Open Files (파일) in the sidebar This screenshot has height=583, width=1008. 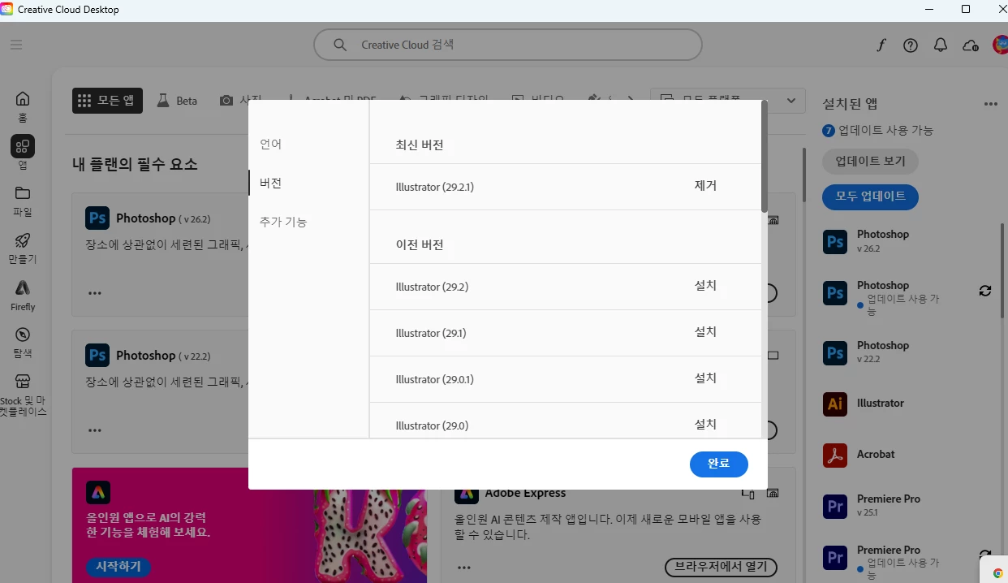(23, 201)
